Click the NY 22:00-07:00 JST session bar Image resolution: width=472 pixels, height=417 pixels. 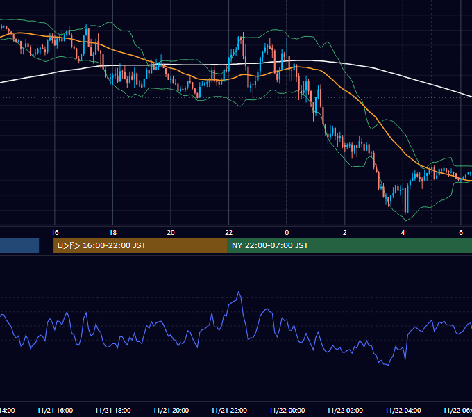pyautogui.click(x=349, y=245)
